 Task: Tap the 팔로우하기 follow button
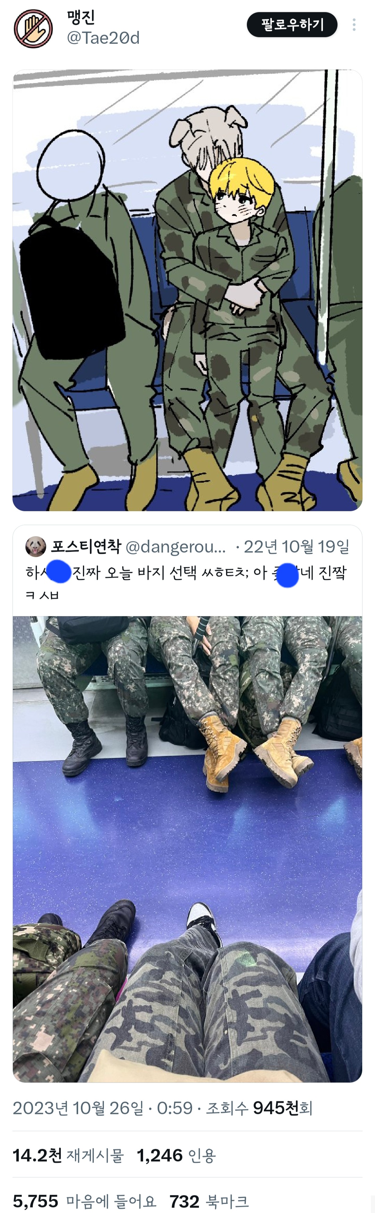[x=292, y=24]
